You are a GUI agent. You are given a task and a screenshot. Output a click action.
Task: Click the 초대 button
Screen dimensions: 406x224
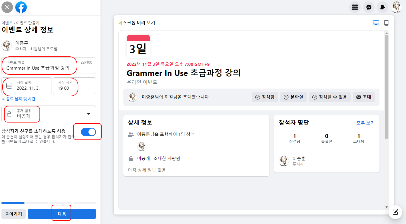(364, 97)
